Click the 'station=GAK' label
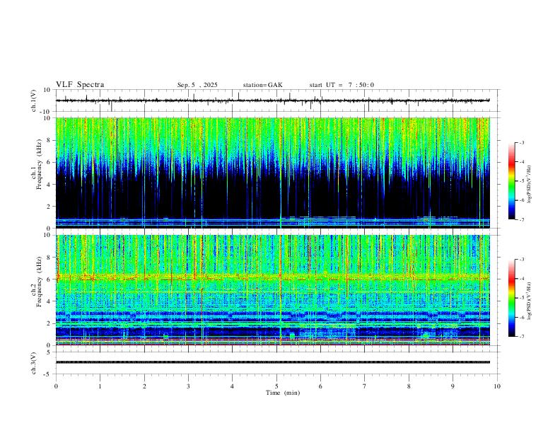 coord(262,85)
